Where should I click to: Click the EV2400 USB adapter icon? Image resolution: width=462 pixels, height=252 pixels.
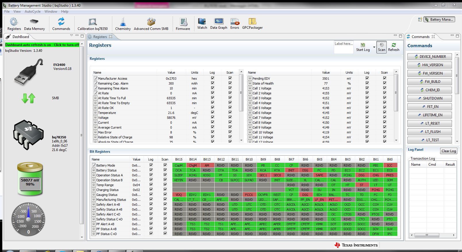(28, 72)
